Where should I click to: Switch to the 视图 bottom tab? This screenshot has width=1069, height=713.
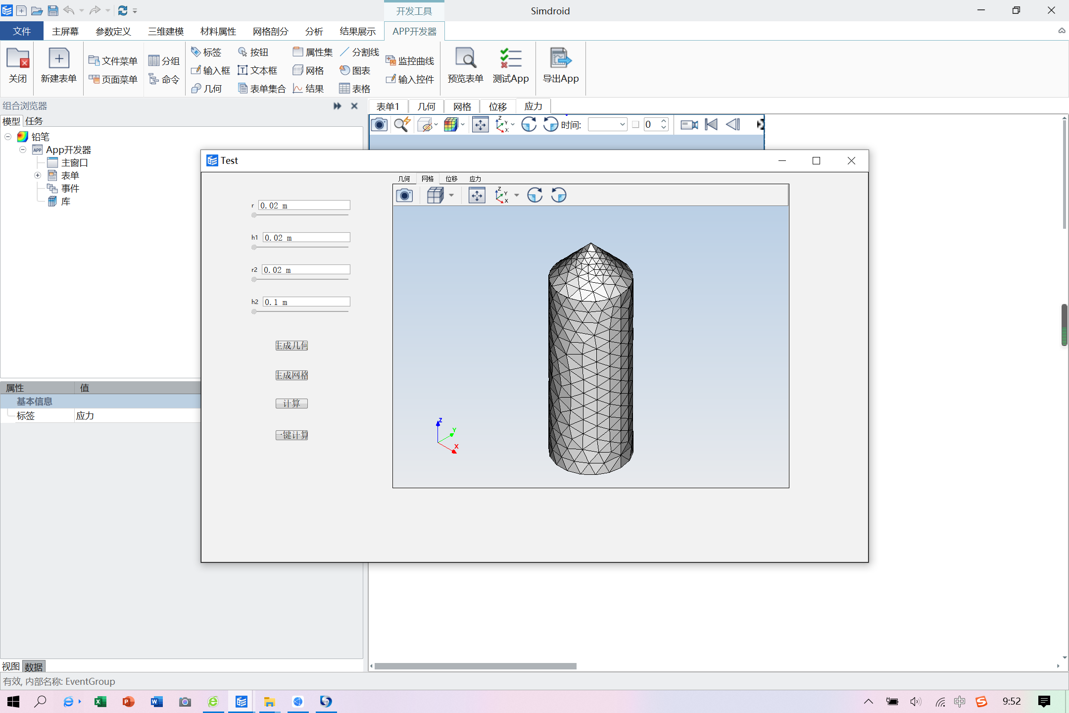(11, 666)
